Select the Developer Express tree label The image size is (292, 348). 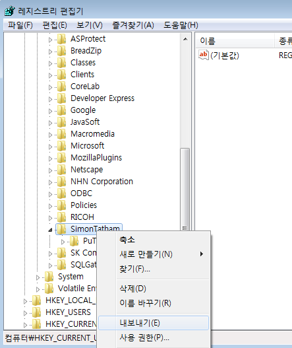(x=102, y=98)
